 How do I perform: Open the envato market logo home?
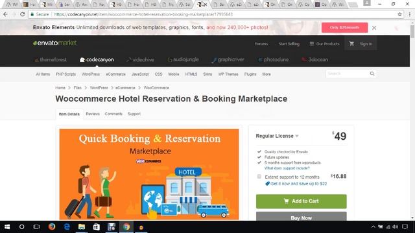pos(54,43)
